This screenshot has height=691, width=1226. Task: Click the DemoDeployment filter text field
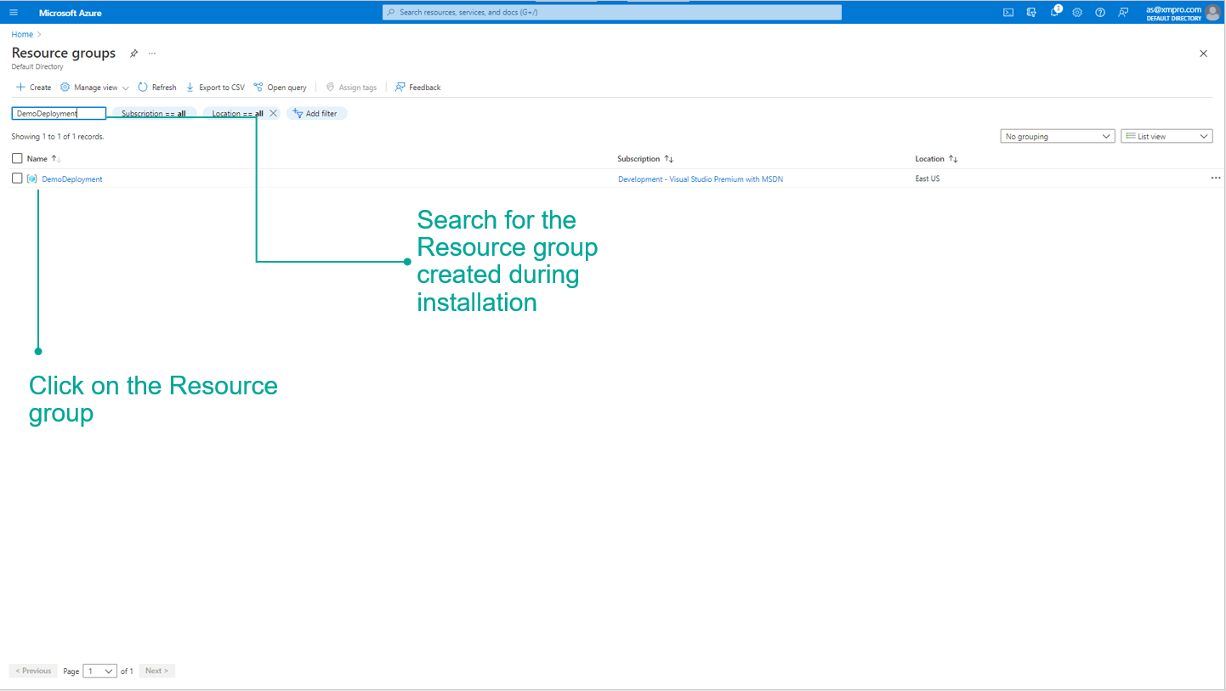(59, 113)
